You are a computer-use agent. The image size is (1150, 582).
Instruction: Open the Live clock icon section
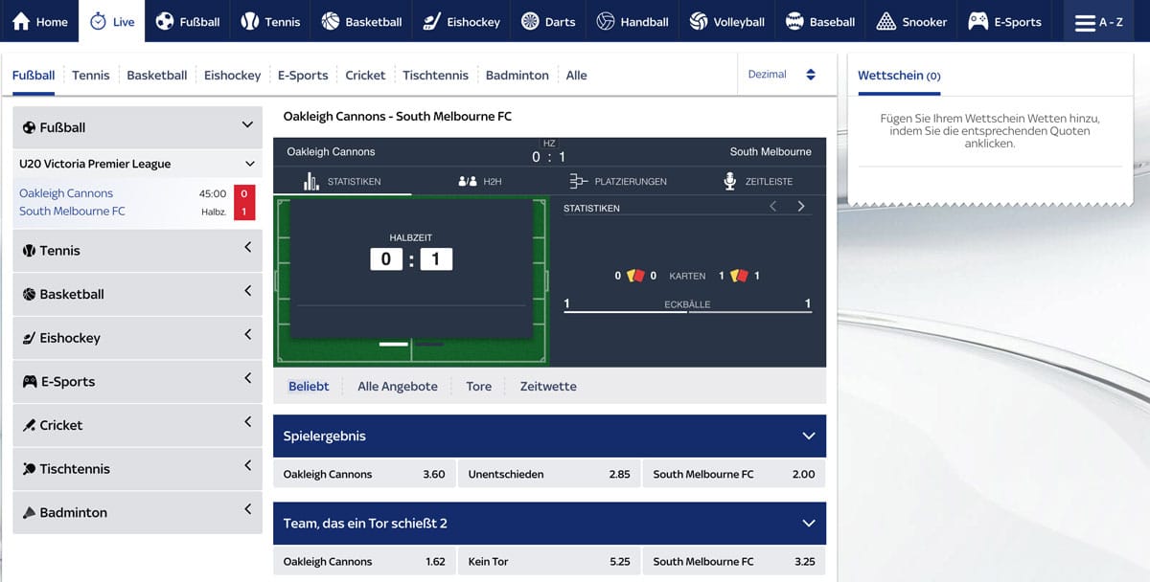[x=98, y=21]
